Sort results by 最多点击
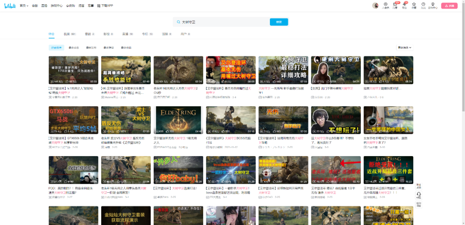 74,48
